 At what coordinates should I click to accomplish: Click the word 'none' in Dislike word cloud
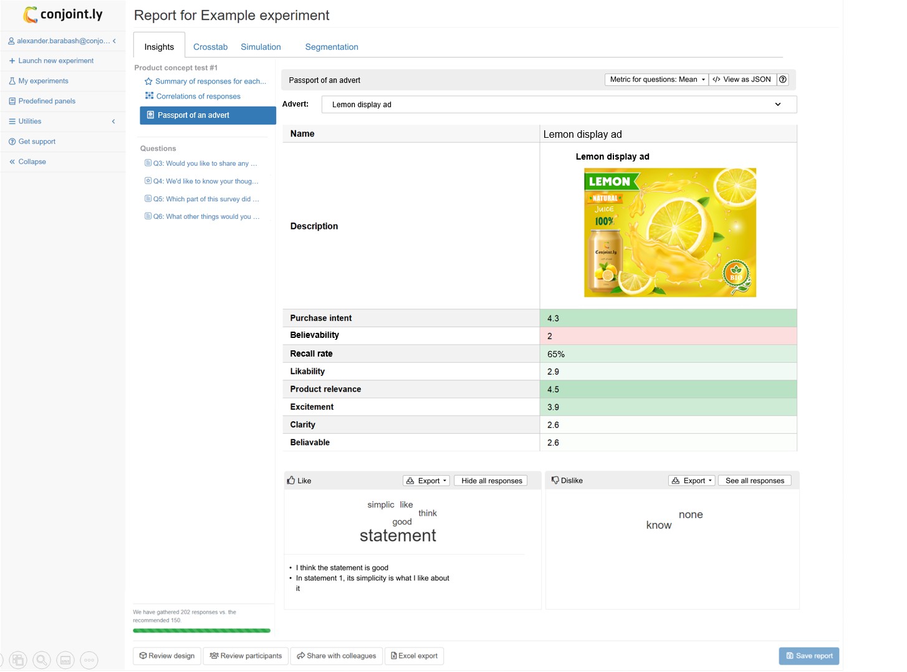[x=691, y=515]
